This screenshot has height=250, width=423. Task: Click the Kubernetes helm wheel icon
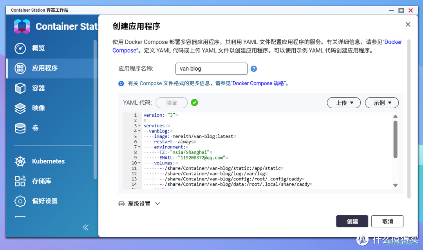[x=20, y=161]
